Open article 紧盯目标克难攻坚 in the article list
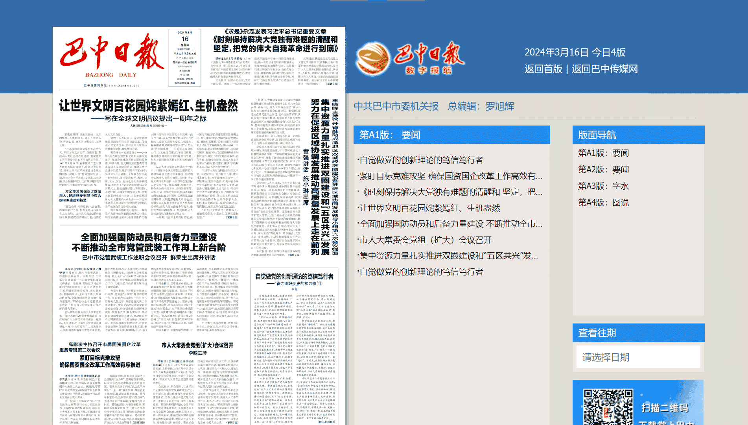The image size is (748, 425). (450, 176)
